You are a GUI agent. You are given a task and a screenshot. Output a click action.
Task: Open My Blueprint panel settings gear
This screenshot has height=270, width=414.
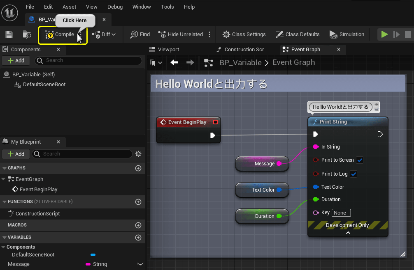tap(138, 154)
